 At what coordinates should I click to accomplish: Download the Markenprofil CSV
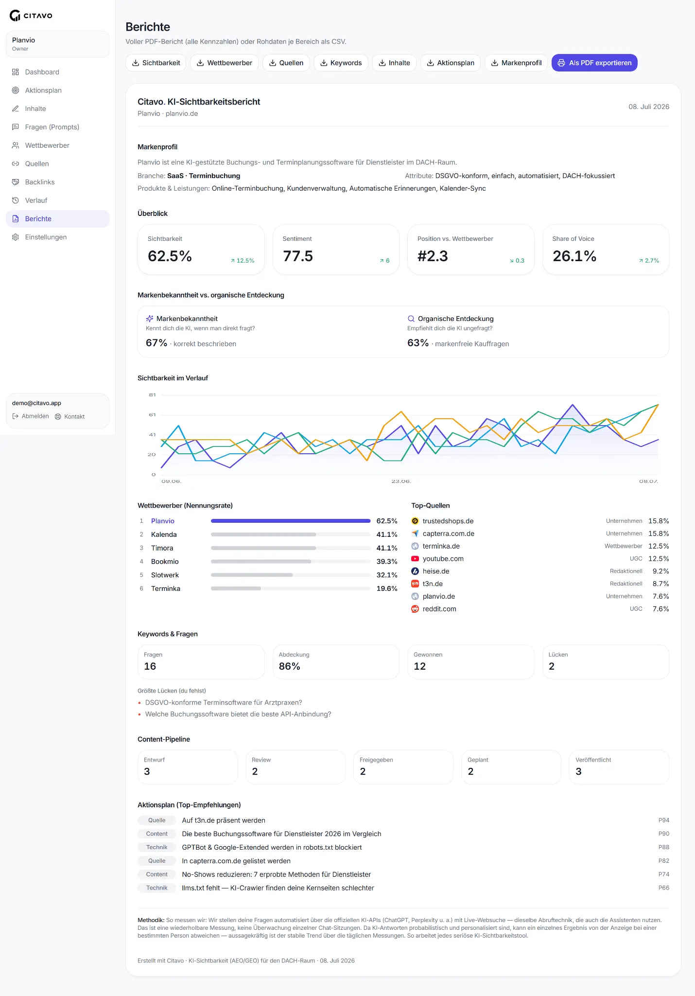[x=516, y=63]
